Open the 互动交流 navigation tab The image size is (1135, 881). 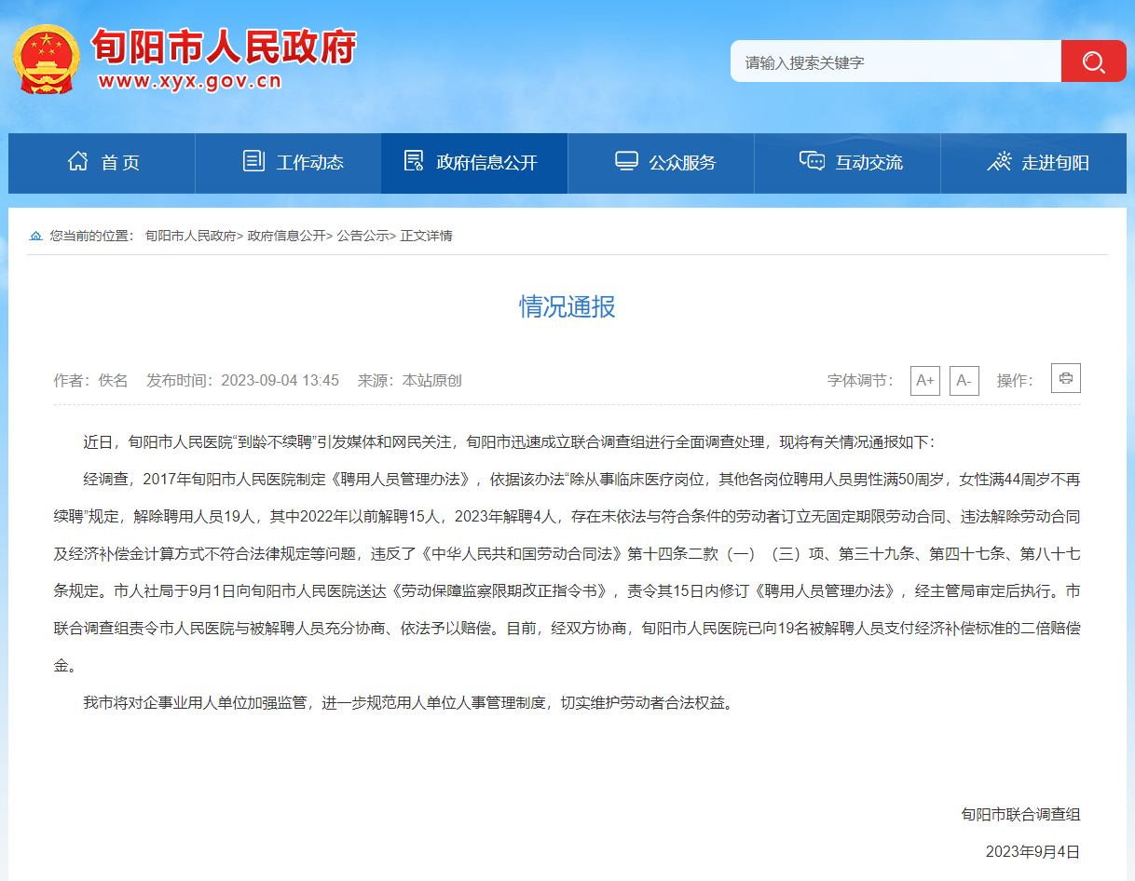847,163
